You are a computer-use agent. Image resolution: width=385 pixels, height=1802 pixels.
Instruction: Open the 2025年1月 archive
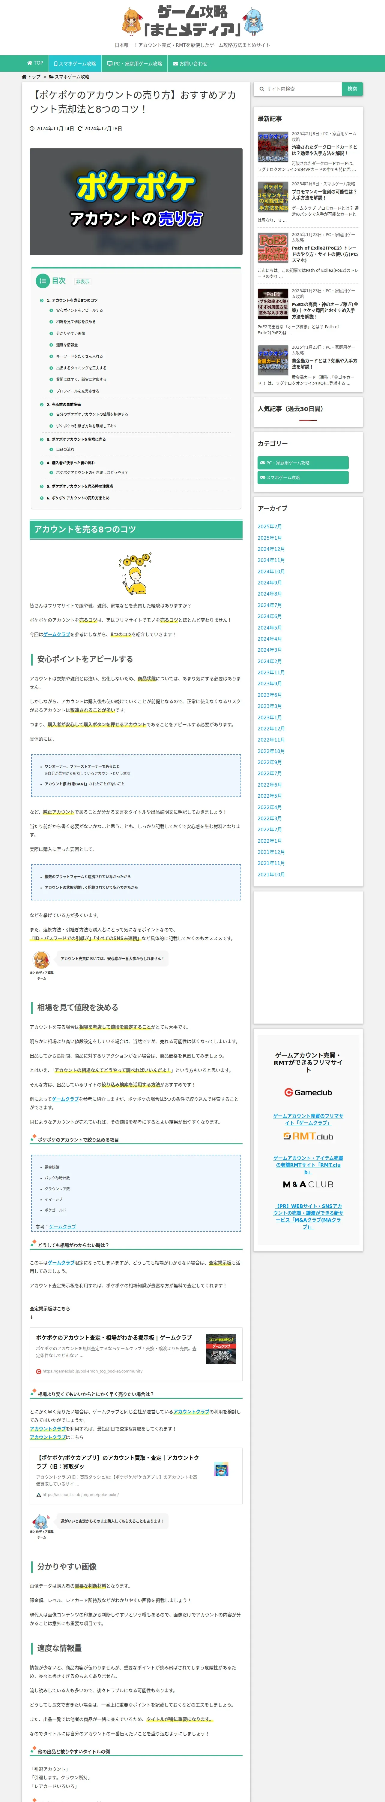point(270,538)
